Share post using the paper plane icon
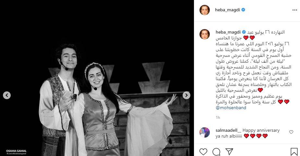Image resolution: width=300 pixels, height=156 pixels. pyautogui.click(x=229, y=151)
